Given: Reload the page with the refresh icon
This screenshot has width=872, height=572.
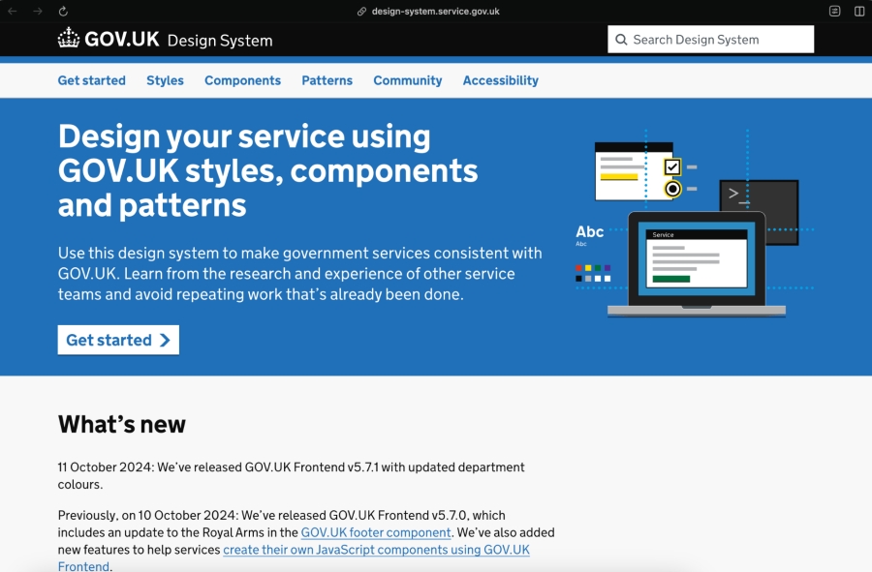Looking at the screenshot, I should 63,12.
